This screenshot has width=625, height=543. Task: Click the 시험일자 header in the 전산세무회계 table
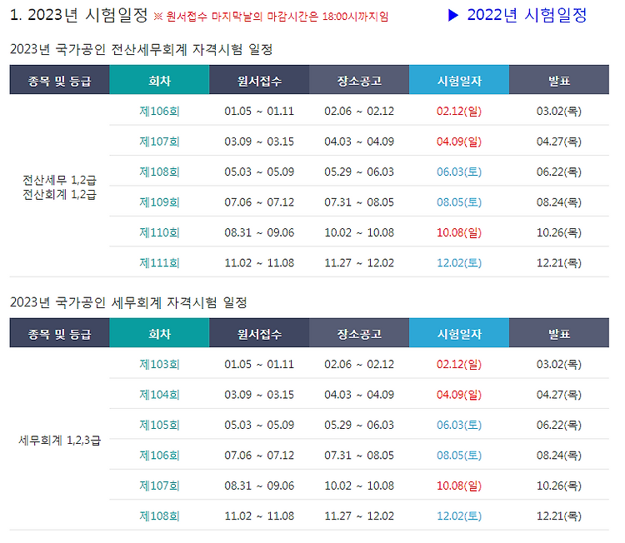pyautogui.click(x=459, y=81)
